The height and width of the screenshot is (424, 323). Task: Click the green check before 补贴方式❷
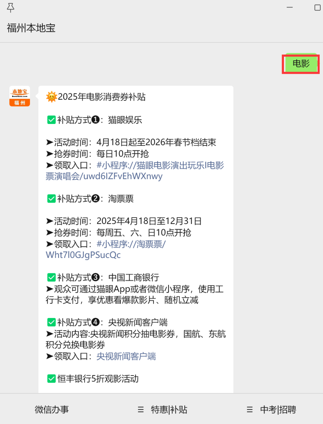tap(51, 199)
